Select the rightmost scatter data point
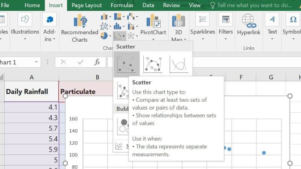 (x=264, y=153)
